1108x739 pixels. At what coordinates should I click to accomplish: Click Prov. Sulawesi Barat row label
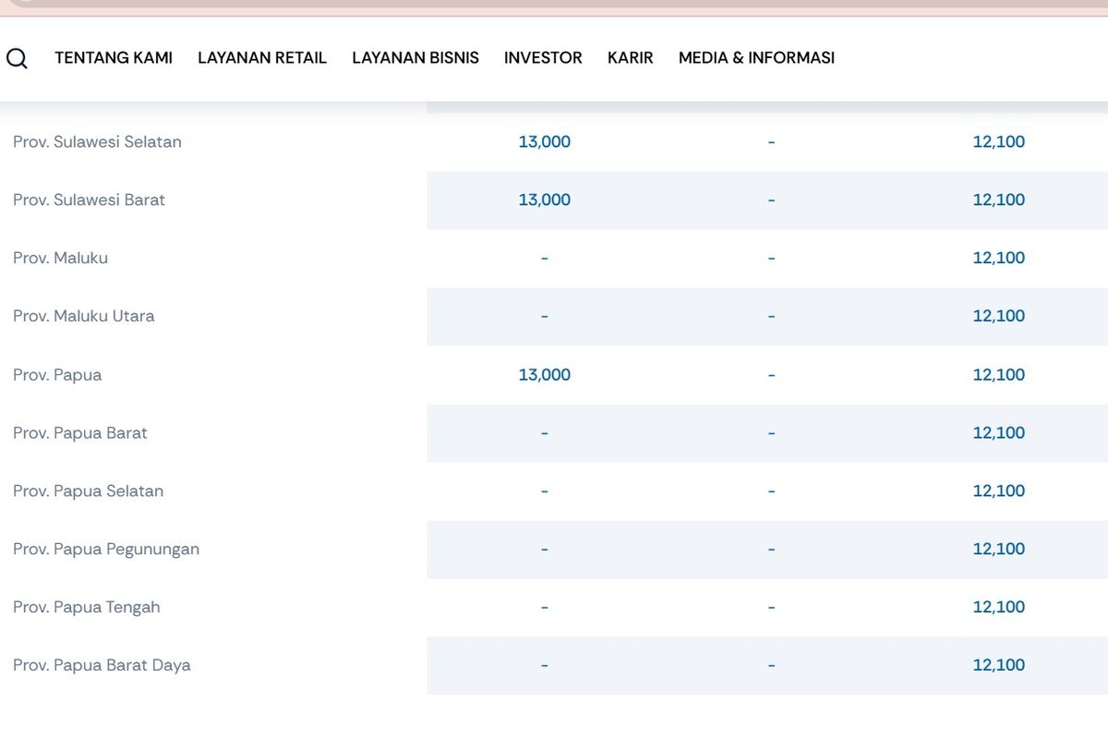click(x=89, y=200)
